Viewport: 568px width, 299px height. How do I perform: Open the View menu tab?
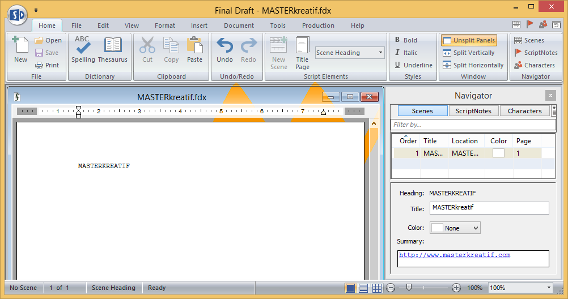pos(132,25)
